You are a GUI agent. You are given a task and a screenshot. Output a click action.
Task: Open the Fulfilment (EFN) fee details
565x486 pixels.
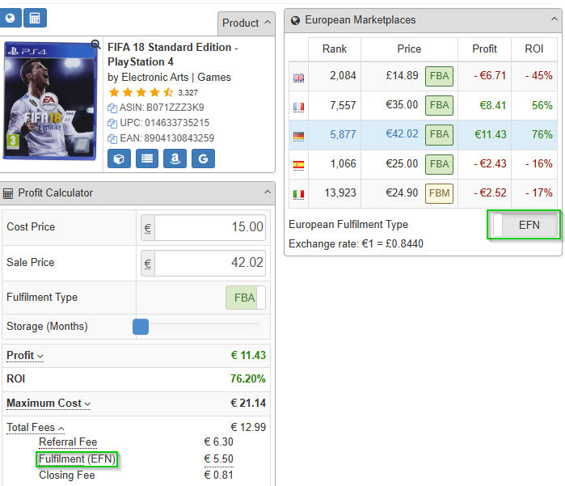click(x=77, y=459)
